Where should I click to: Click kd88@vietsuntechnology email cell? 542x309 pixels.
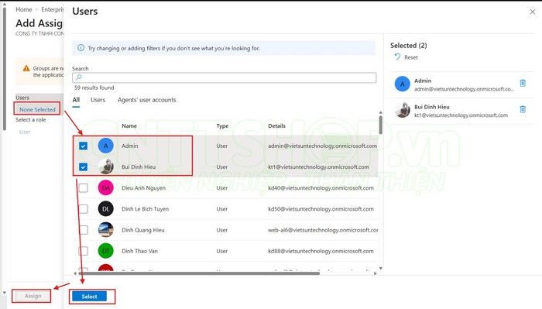click(x=321, y=251)
